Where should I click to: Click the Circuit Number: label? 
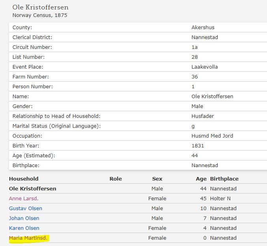32,47
